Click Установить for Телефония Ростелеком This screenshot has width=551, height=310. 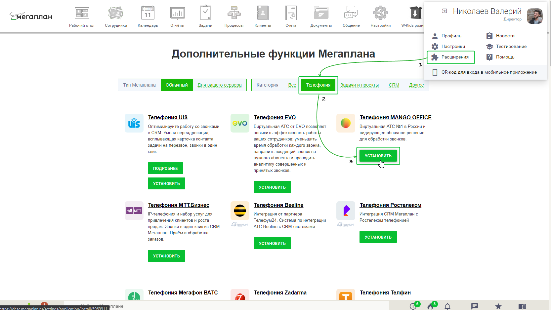tap(378, 237)
